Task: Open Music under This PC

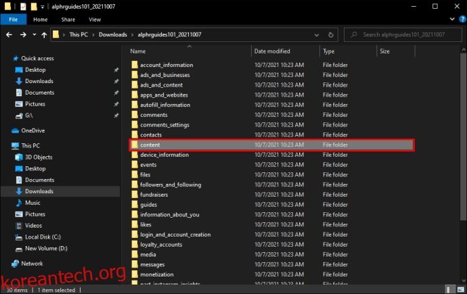Action: (x=32, y=203)
